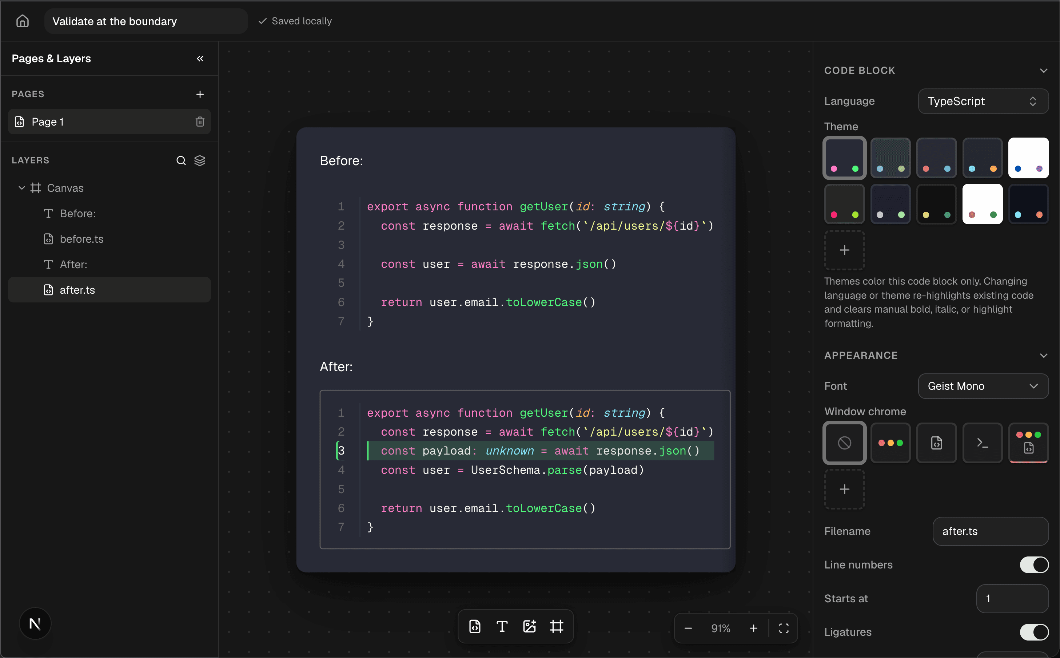The width and height of the screenshot is (1060, 658).
Task: Select file-icon window chrome style
Action: coord(936,443)
